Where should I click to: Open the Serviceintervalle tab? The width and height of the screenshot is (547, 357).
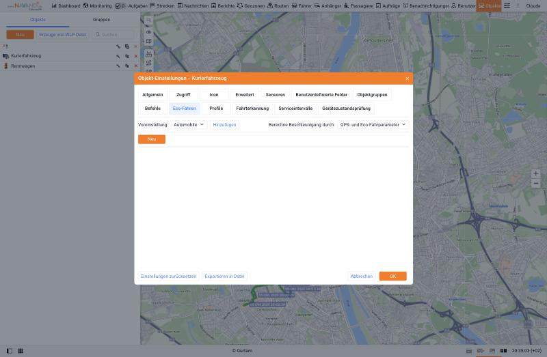click(x=295, y=109)
